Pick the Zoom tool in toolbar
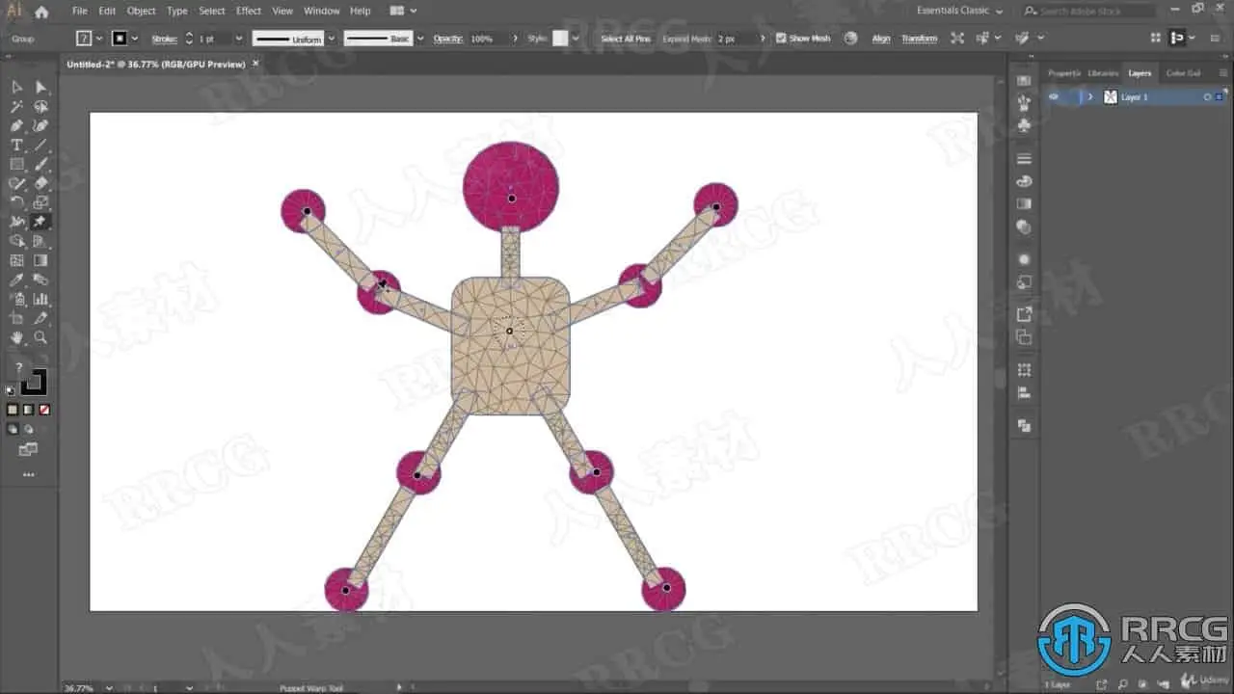1234x694 pixels. point(40,337)
